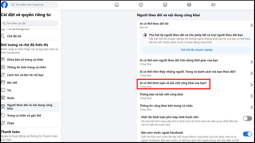
Task: Expand Thông tin công khai trên trang chevron
Action: click(x=251, y=107)
